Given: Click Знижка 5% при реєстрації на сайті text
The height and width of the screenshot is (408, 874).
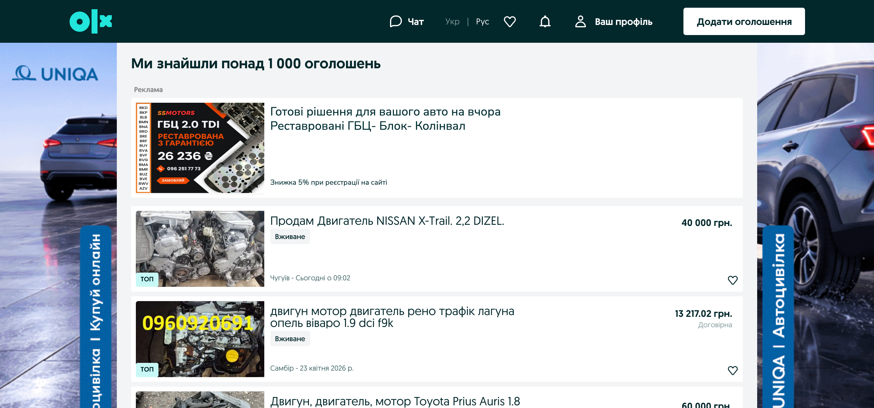Looking at the screenshot, I should pyautogui.click(x=328, y=182).
